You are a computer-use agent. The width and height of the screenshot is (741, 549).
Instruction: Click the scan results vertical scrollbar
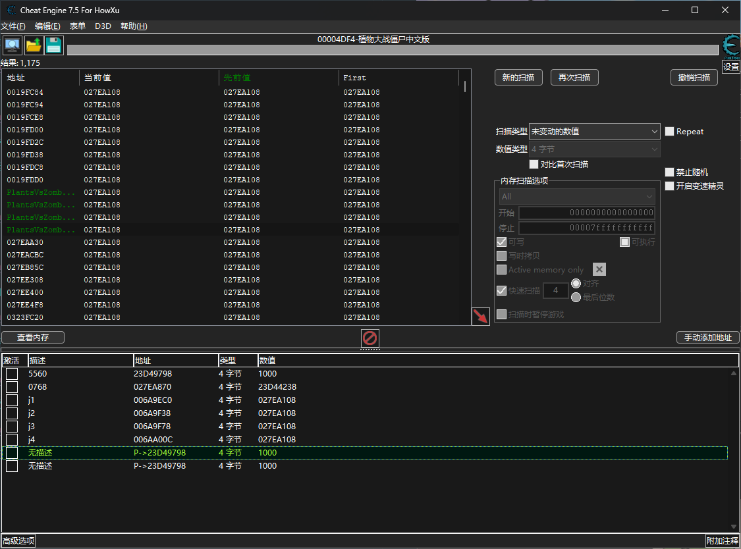tap(465, 197)
